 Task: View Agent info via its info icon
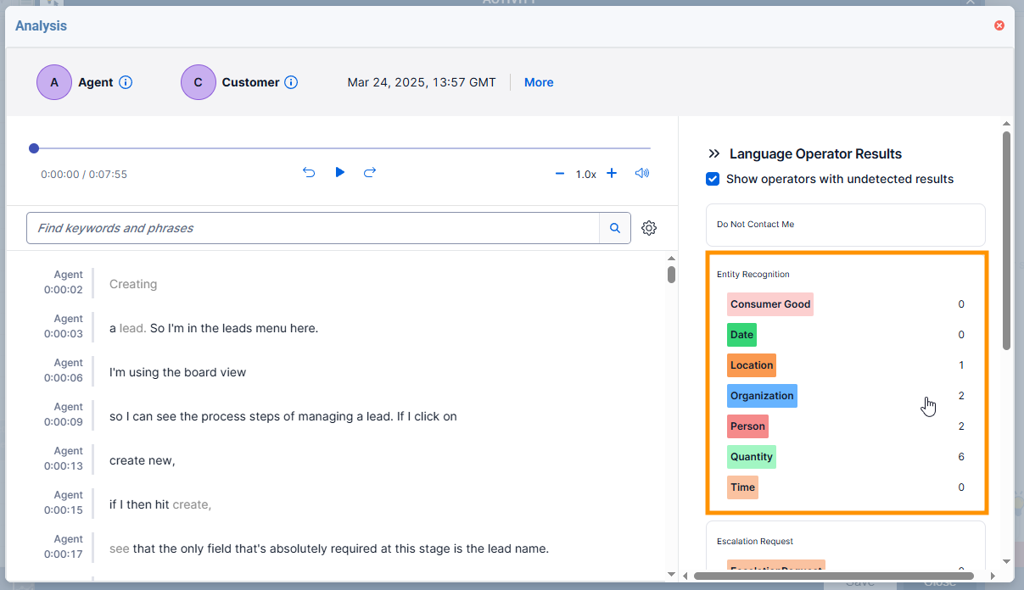click(126, 82)
